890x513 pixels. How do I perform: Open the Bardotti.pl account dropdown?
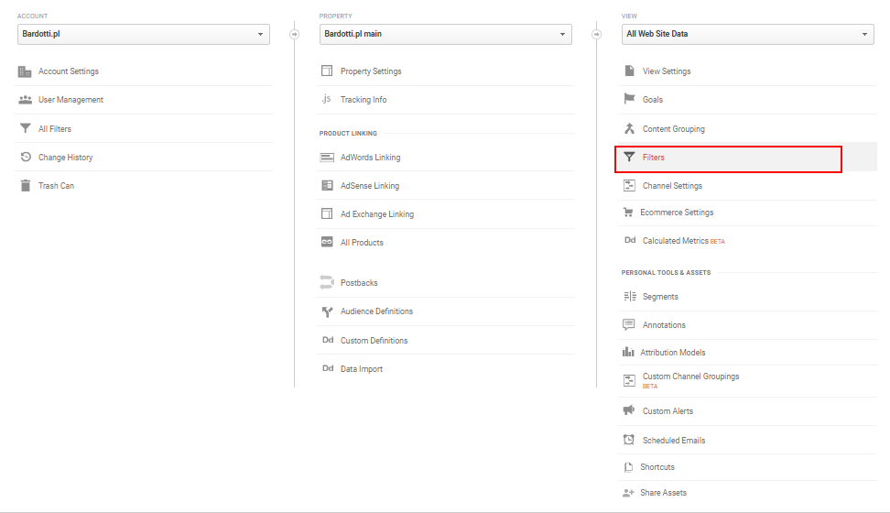point(144,34)
